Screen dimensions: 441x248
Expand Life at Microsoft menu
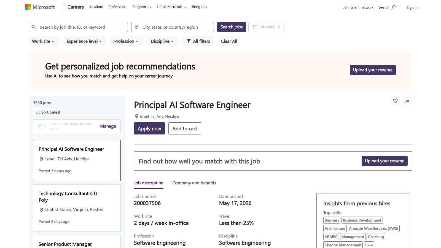coord(171,7)
